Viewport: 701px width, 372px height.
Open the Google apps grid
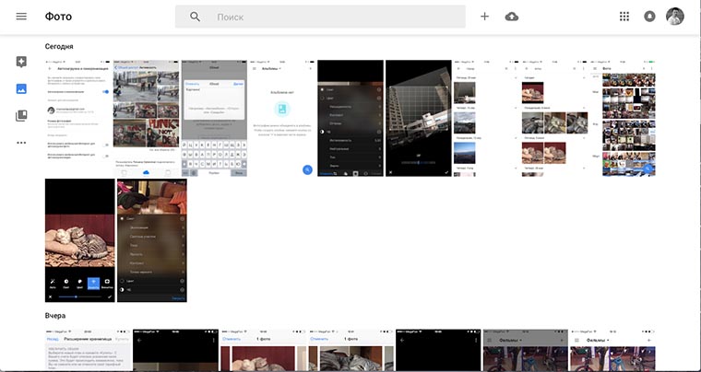624,17
